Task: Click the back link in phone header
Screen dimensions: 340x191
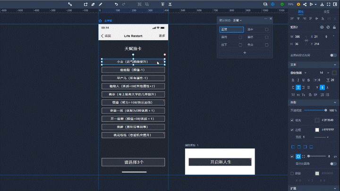Action: click(106, 36)
